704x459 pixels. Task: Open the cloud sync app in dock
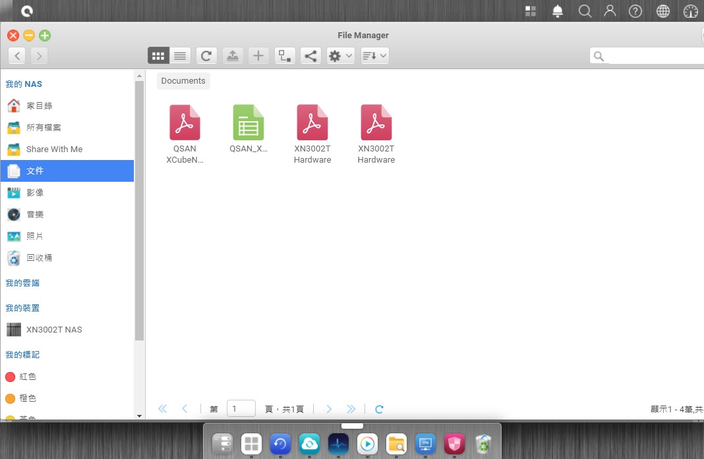pyautogui.click(x=309, y=445)
